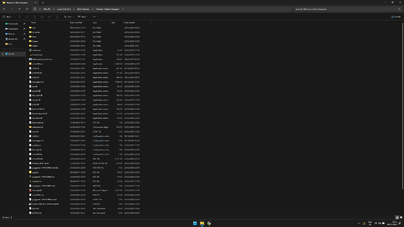Select the Hitman 2 Silent Assassin tab

(19, 2)
